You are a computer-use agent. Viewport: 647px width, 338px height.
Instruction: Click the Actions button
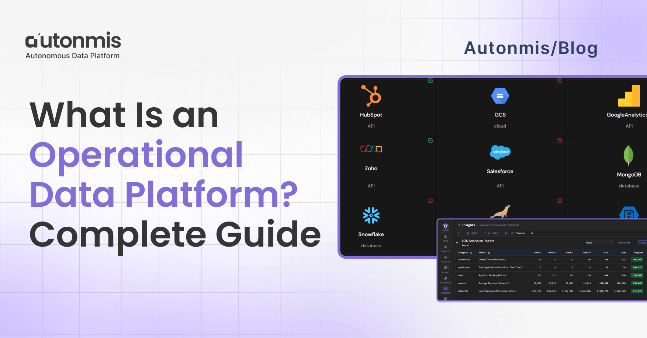[x=642, y=243]
